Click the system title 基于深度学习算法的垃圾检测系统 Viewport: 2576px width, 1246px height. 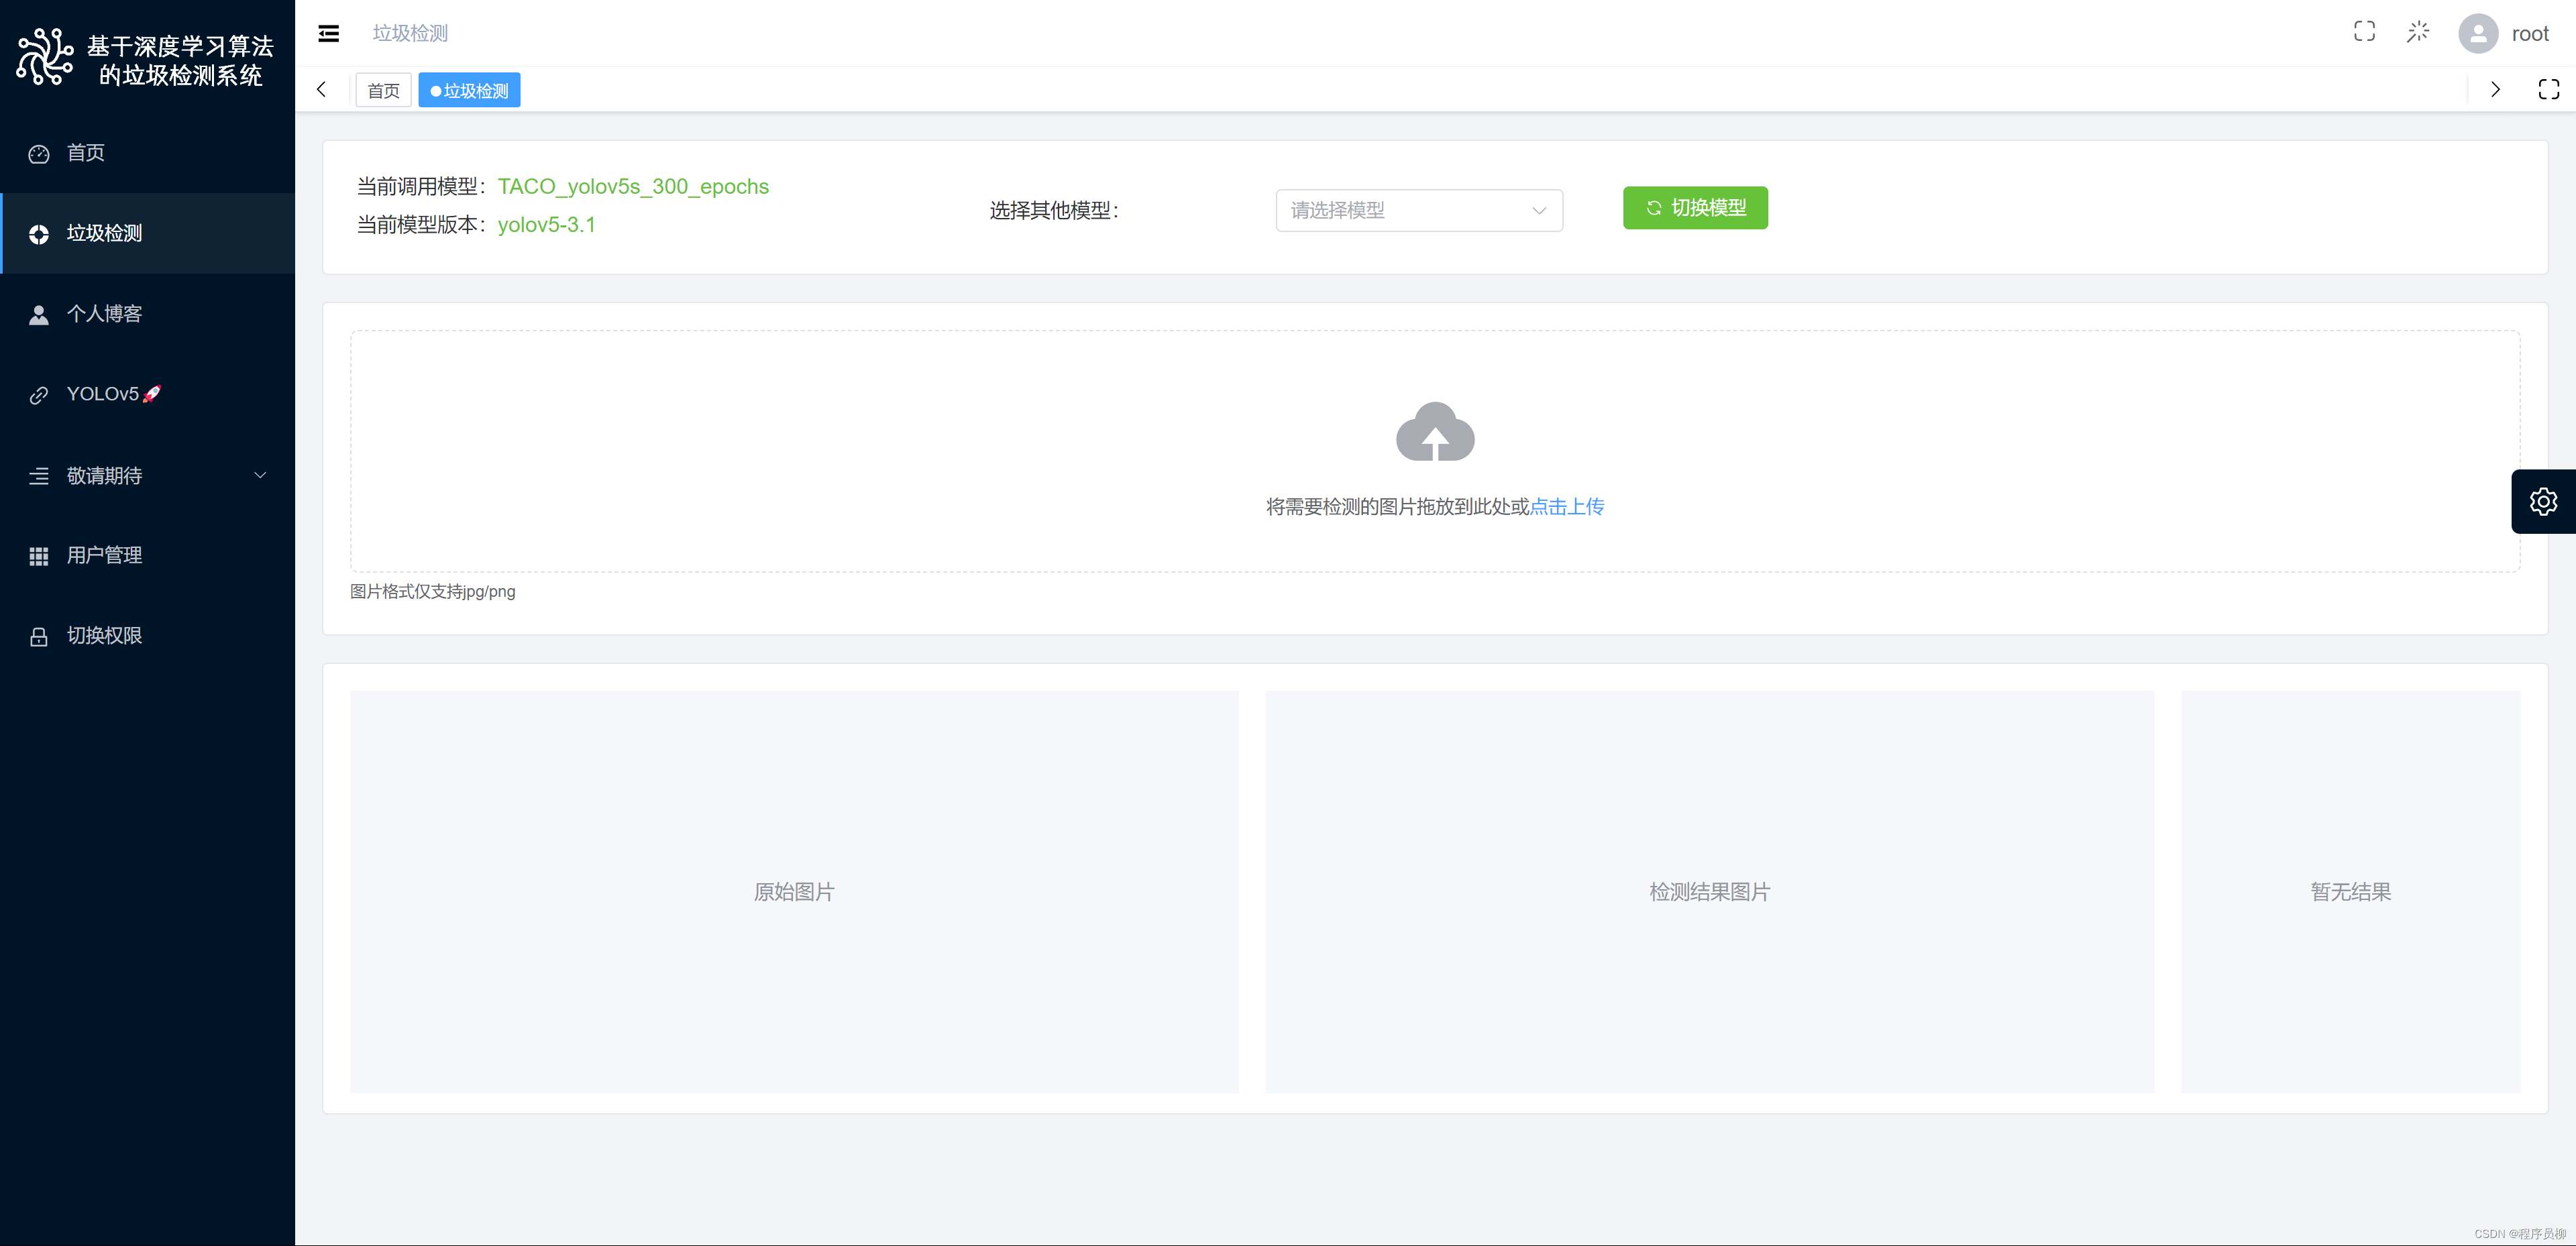click(180, 60)
